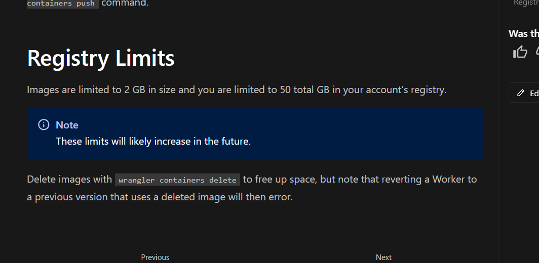539x263 pixels.
Task: Click the Edit page button
Action: [x=527, y=93]
